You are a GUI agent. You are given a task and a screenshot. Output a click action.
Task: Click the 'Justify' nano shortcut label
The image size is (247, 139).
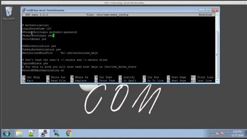coord(129,77)
